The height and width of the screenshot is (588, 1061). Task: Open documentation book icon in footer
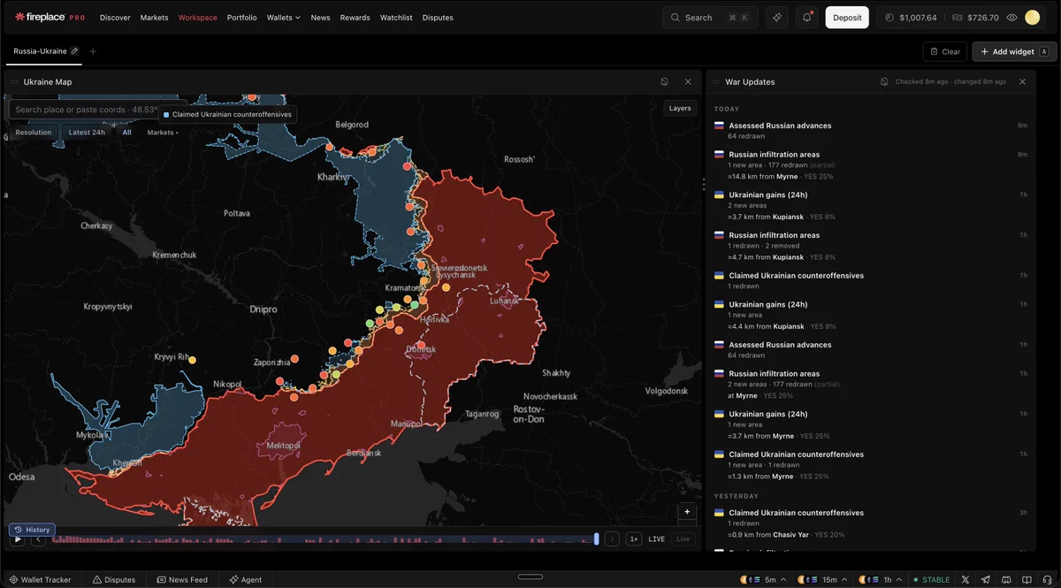pos(1027,580)
